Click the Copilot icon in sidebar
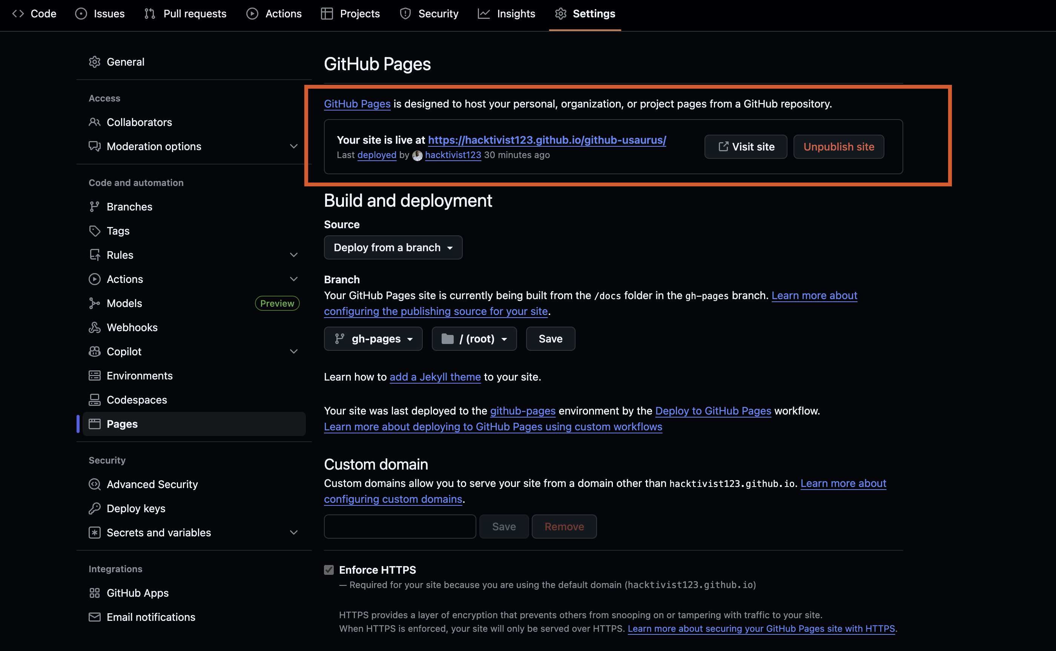 tap(95, 351)
